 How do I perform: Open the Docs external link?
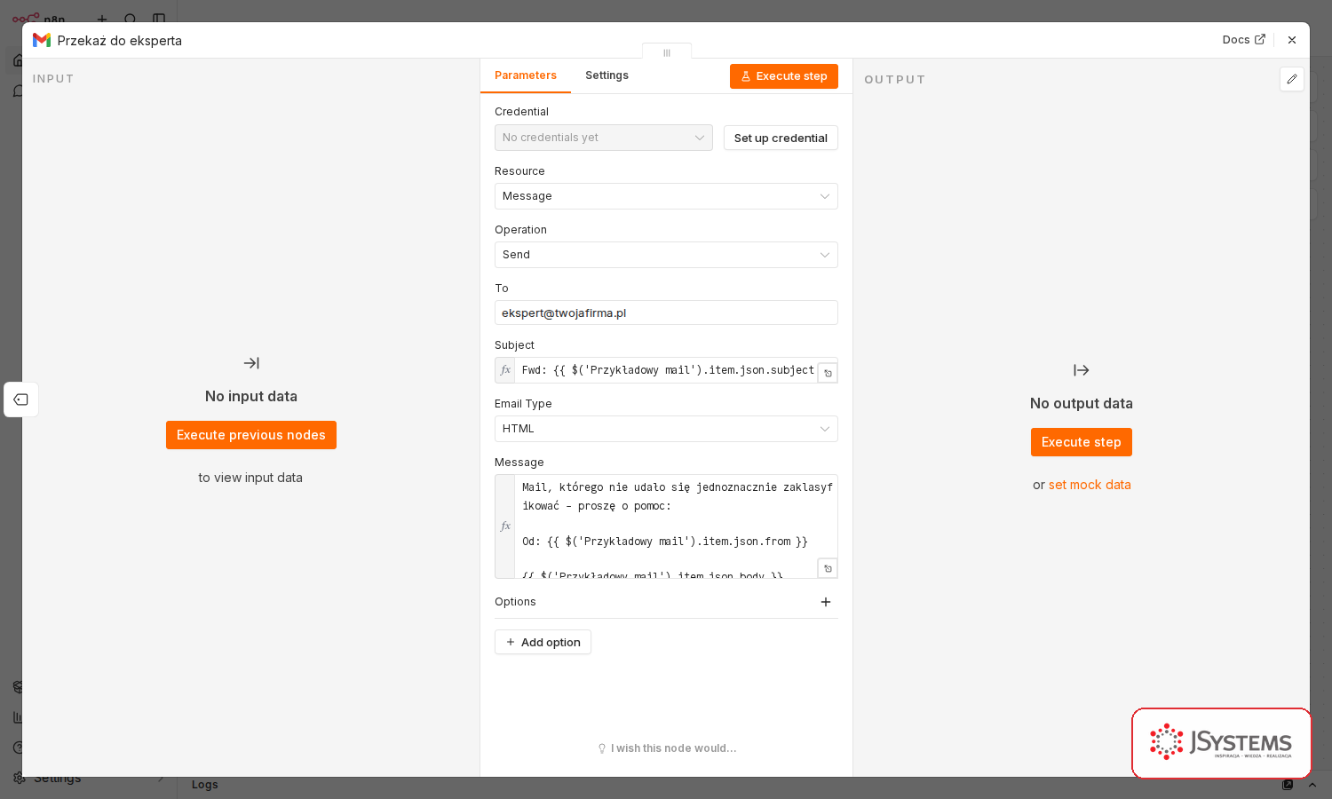[1243, 40]
